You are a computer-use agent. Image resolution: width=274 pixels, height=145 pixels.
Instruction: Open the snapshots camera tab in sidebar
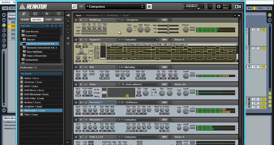(x=35, y=13)
